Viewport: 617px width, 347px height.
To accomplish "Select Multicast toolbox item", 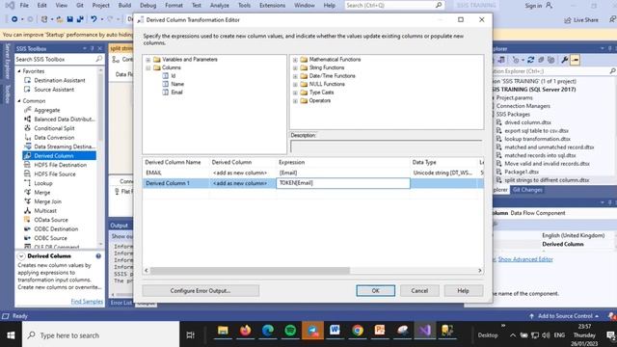I will [x=40, y=210].
